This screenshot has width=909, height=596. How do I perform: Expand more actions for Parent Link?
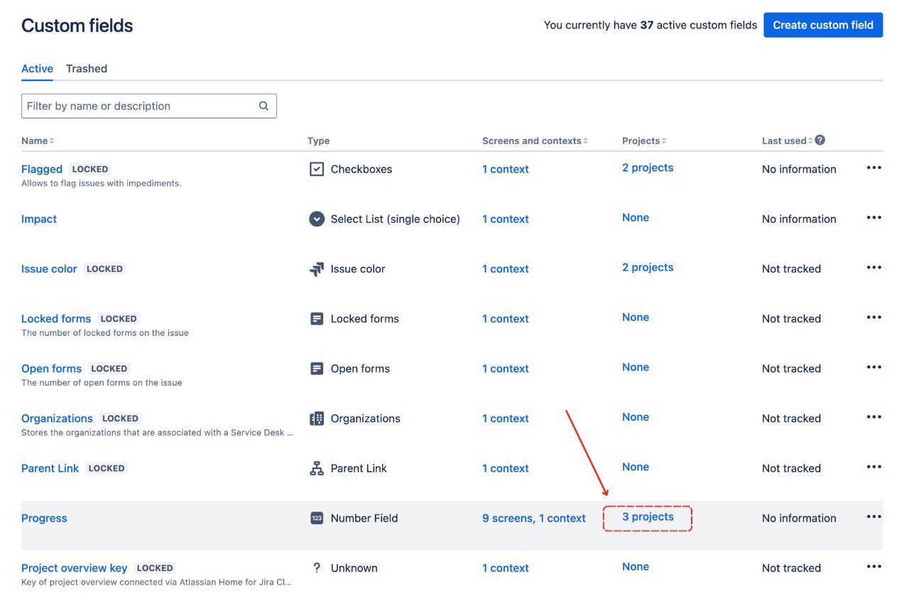(x=873, y=468)
